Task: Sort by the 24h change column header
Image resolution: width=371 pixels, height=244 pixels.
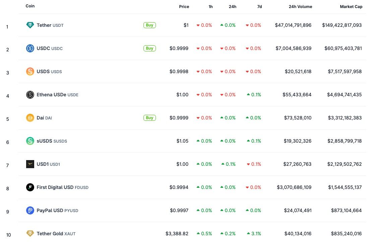Action: 232,7
